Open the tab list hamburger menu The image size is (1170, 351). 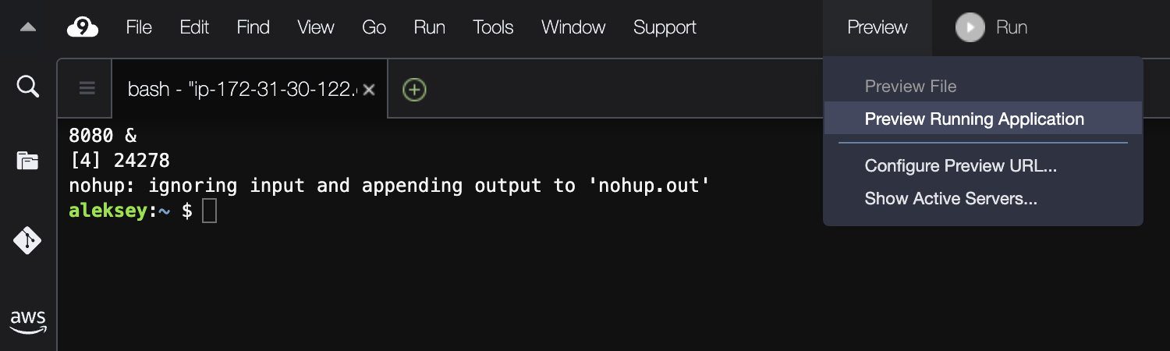(87, 88)
